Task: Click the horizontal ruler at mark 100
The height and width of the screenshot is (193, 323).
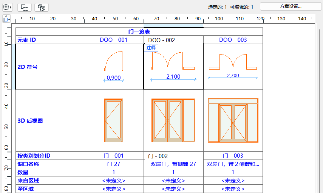Action: 219,19
